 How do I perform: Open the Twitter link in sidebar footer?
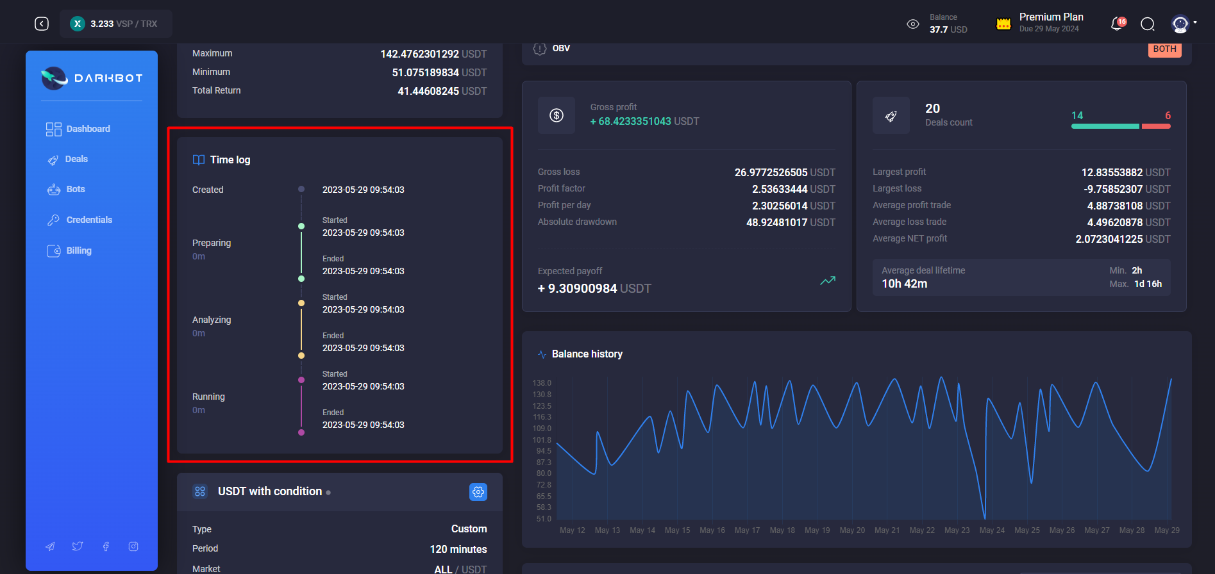click(78, 546)
